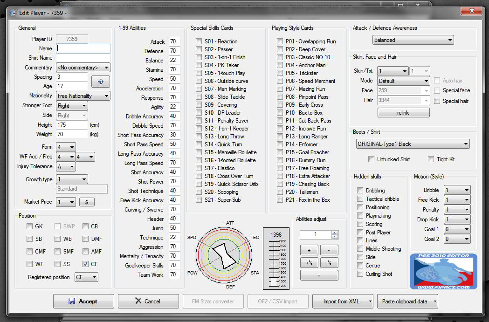Screen dimensions: 489x322
Task: Click the Goalkeeper Skills value field
Action: [x=174, y=265]
